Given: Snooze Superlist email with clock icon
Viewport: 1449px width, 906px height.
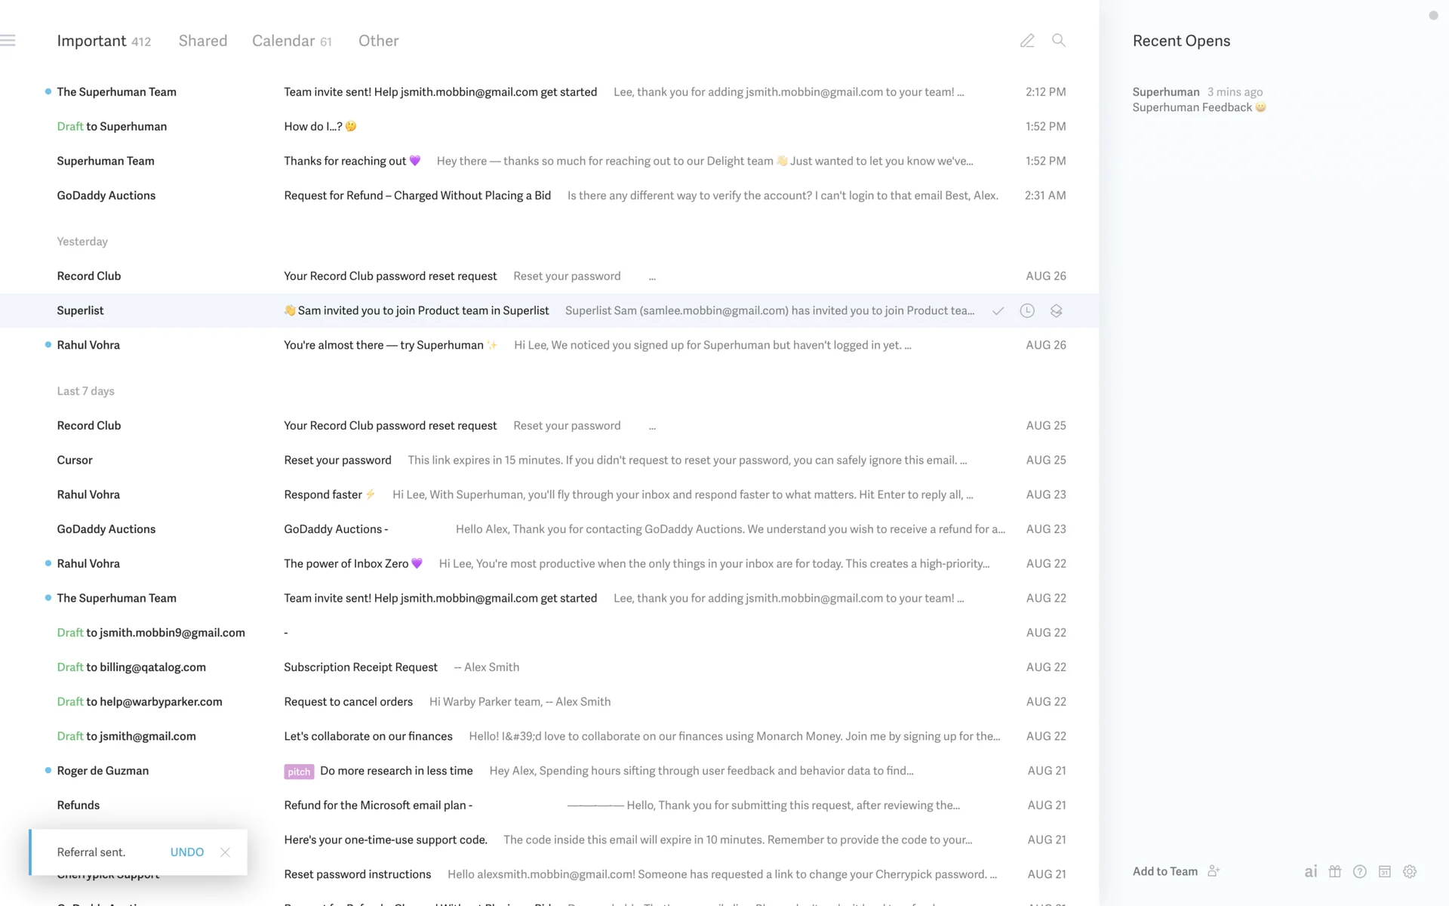Looking at the screenshot, I should [1027, 311].
